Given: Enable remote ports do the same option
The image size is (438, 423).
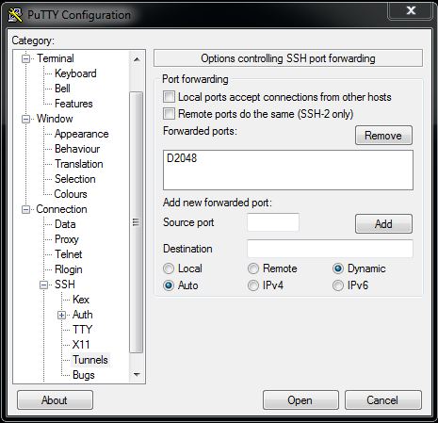Looking at the screenshot, I should click(x=169, y=113).
